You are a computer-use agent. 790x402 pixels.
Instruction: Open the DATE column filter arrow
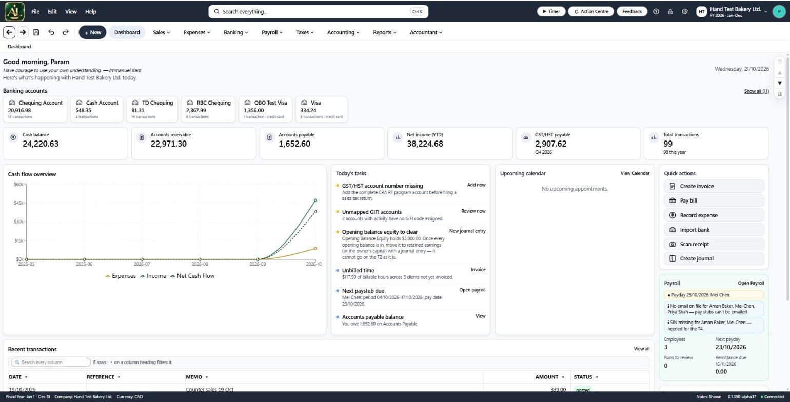pos(26,377)
